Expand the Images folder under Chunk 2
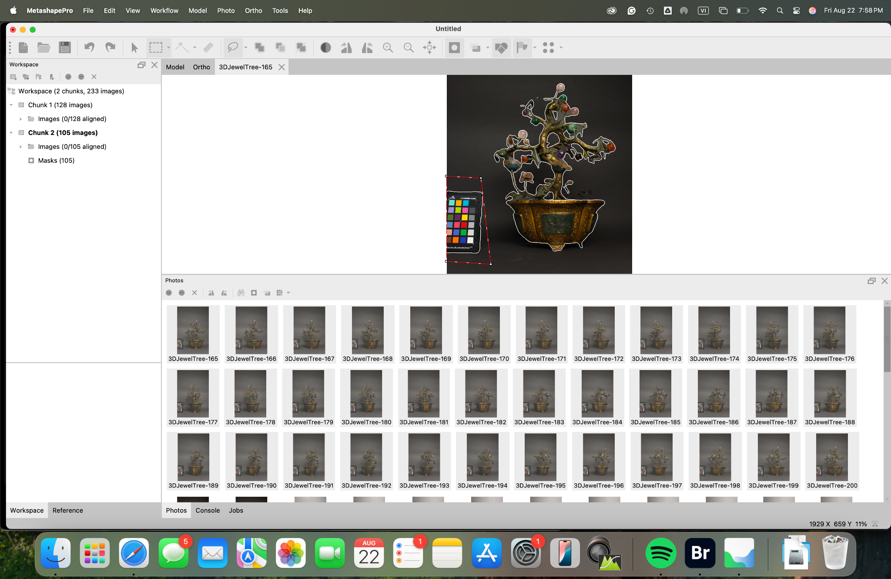The height and width of the screenshot is (579, 891). click(20, 147)
